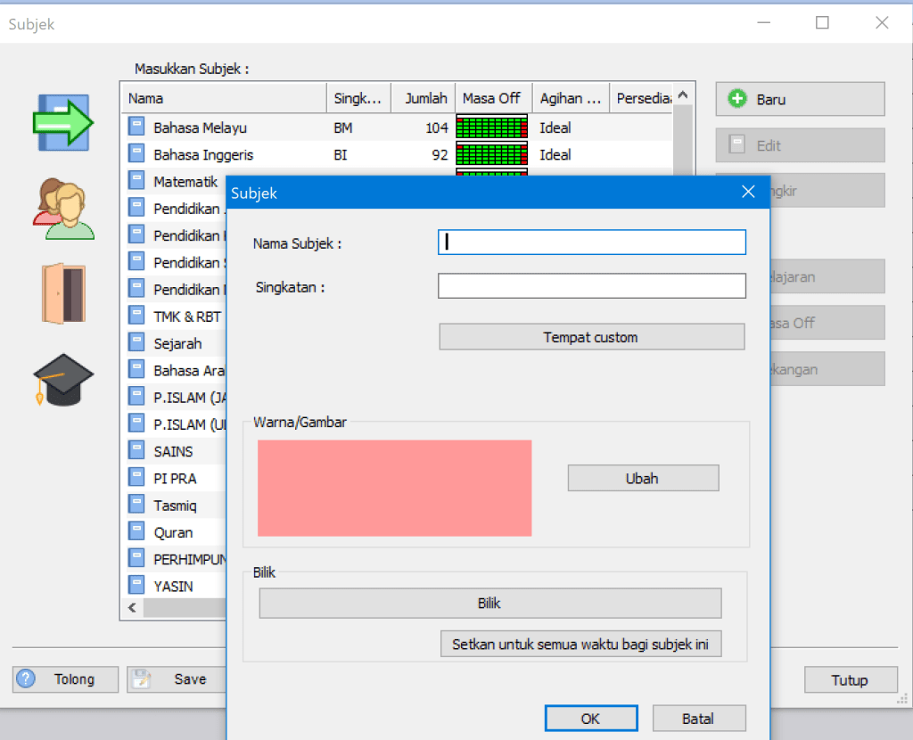The width and height of the screenshot is (913, 740).
Task: Select the door classroom icon
Action: point(62,292)
